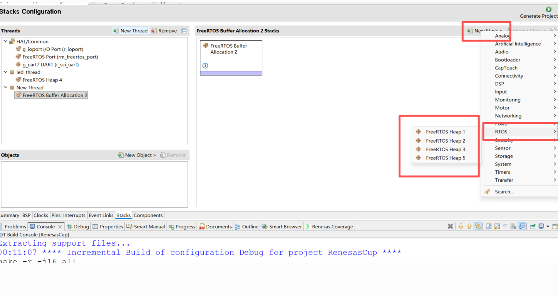Expand the Connectivity submenu arrow
This screenshot has width=558, height=296.
555,76
